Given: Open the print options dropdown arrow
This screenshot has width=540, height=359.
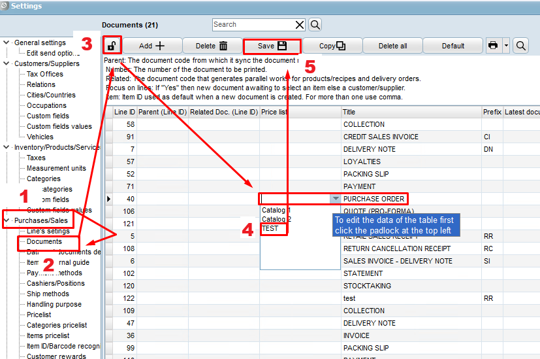Looking at the screenshot, I should [x=505, y=46].
